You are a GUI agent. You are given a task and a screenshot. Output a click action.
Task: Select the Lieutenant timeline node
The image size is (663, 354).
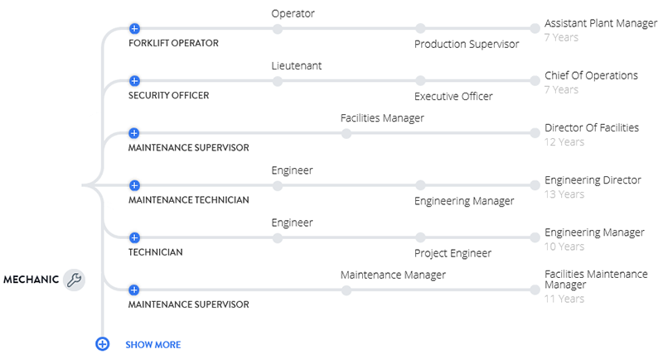[x=278, y=81]
